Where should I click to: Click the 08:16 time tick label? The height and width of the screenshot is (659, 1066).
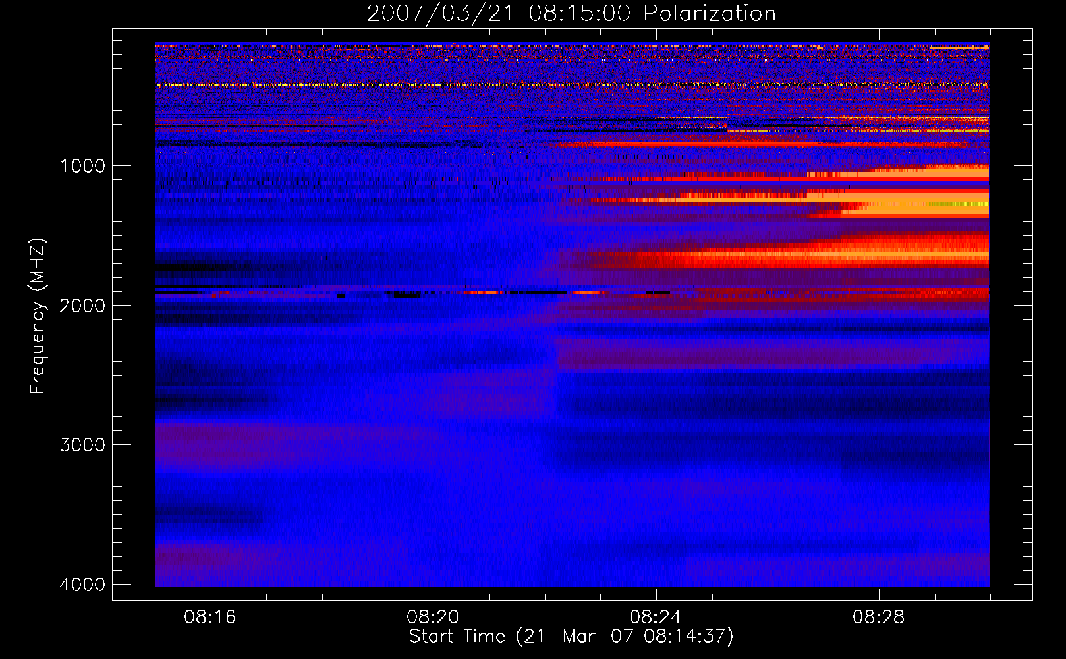click(210, 617)
